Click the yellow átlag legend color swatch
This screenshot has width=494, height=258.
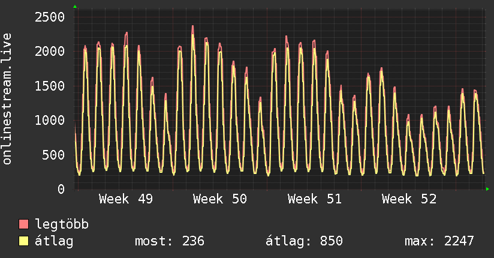point(24,241)
